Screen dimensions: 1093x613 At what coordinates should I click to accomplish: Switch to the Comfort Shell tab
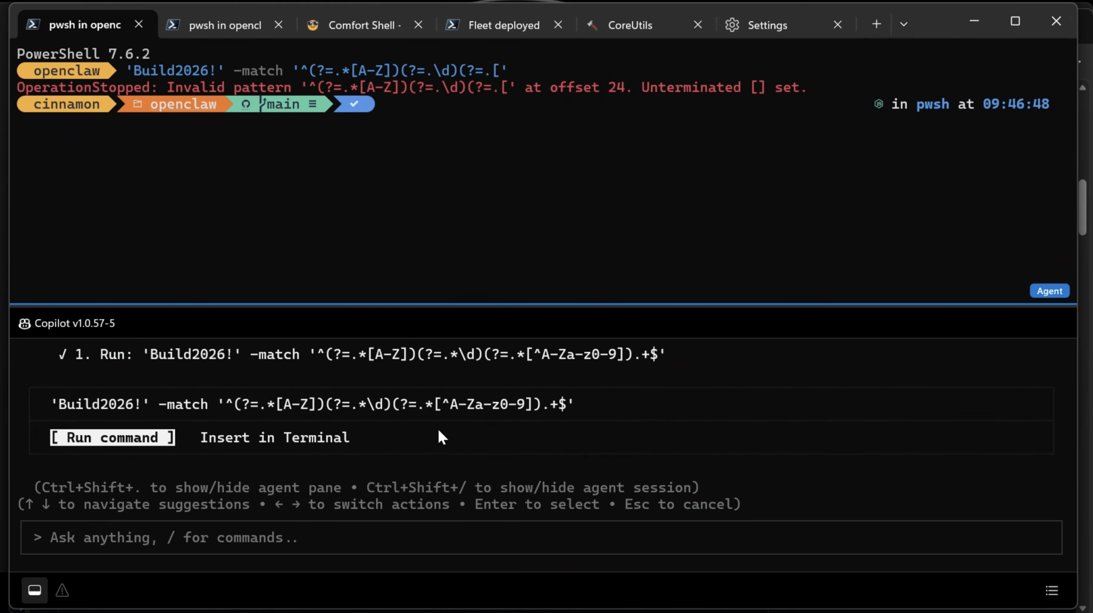tap(364, 25)
